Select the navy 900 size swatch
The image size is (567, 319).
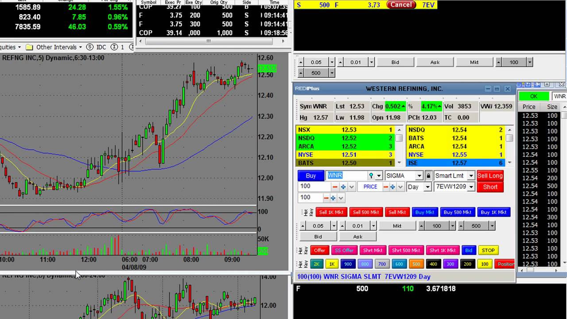[x=348, y=264]
